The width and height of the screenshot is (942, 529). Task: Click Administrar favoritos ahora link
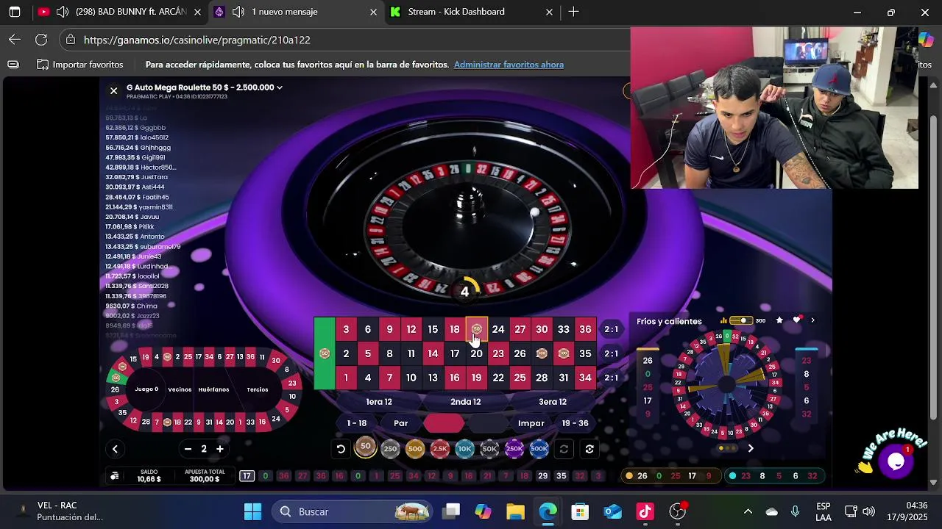coord(509,65)
